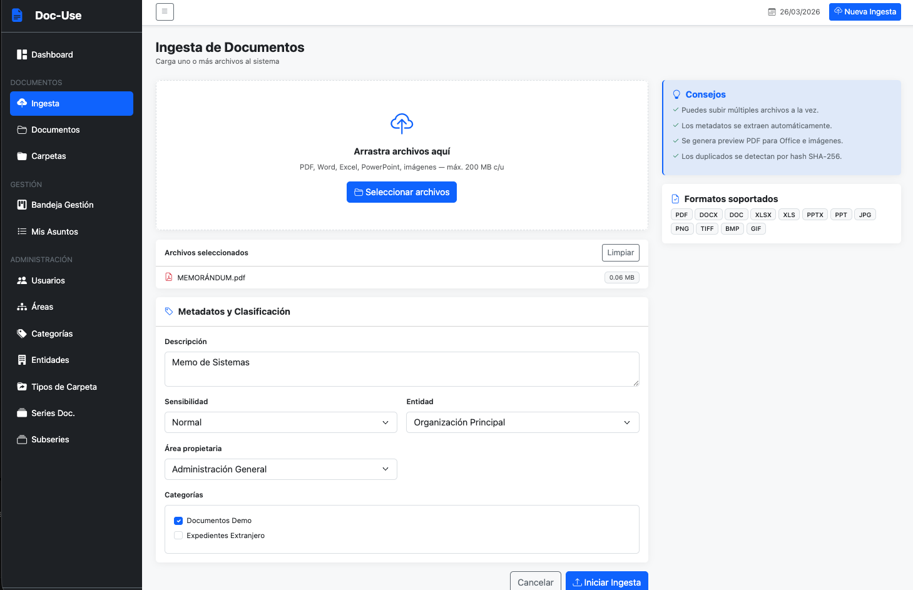Expand the Entidad selector
The height and width of the screenshot is (590, 913).
(522, 422)
